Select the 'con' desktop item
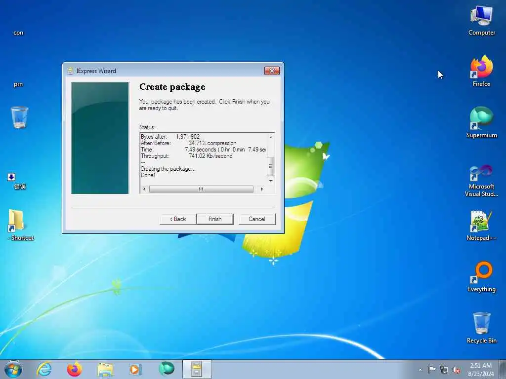The height and width of the screenshot is (379, 506). pos(18,33)
